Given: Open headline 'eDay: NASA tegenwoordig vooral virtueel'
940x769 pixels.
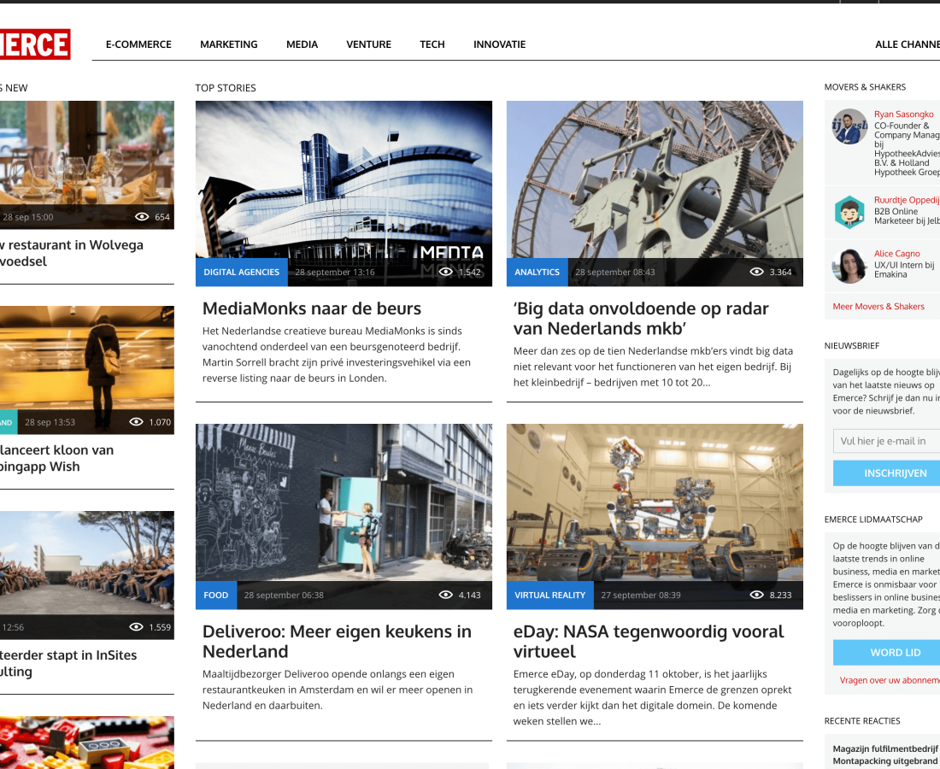Looking at the screenshot, I should 649,642.
